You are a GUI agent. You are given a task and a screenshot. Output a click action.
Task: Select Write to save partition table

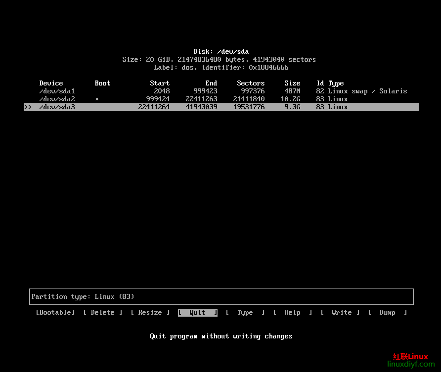click(x=340, y=312)
